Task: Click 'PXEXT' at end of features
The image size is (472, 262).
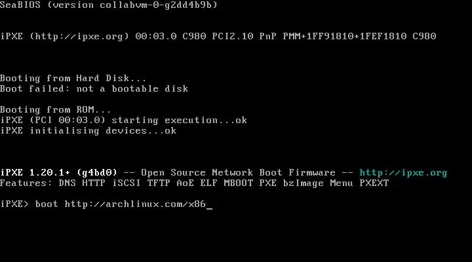Action: [374, 183]
